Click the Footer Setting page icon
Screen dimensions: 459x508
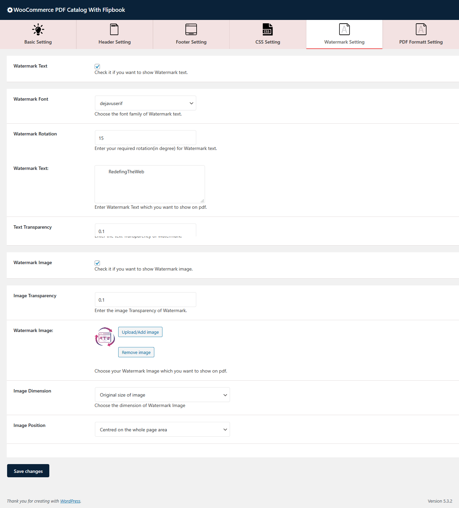point(191,29)
